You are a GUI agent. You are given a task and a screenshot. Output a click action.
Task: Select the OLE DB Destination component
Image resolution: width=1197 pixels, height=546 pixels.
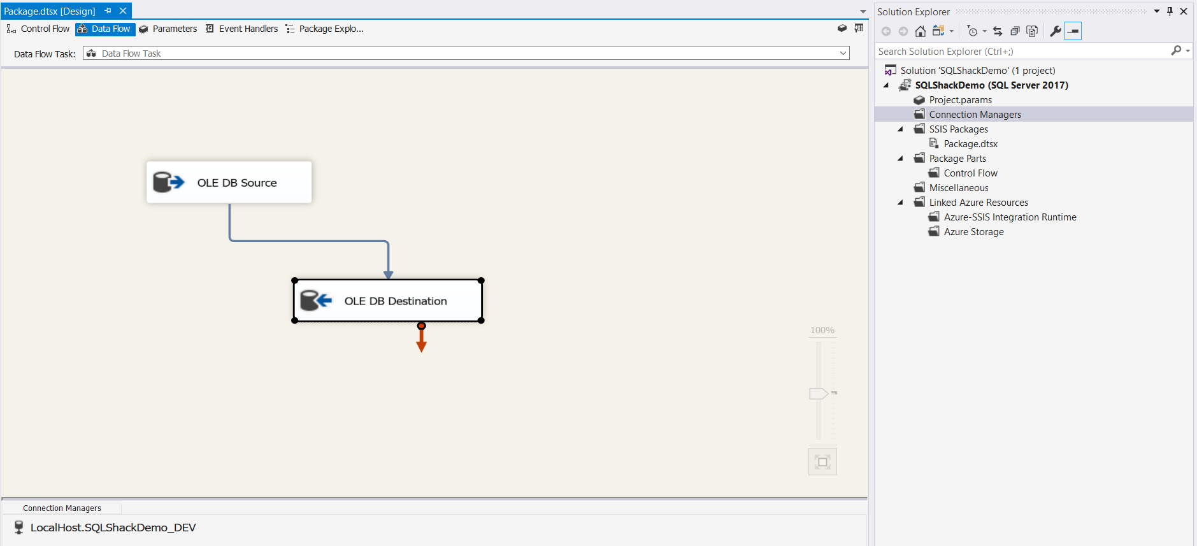click(x=388, y=301)
